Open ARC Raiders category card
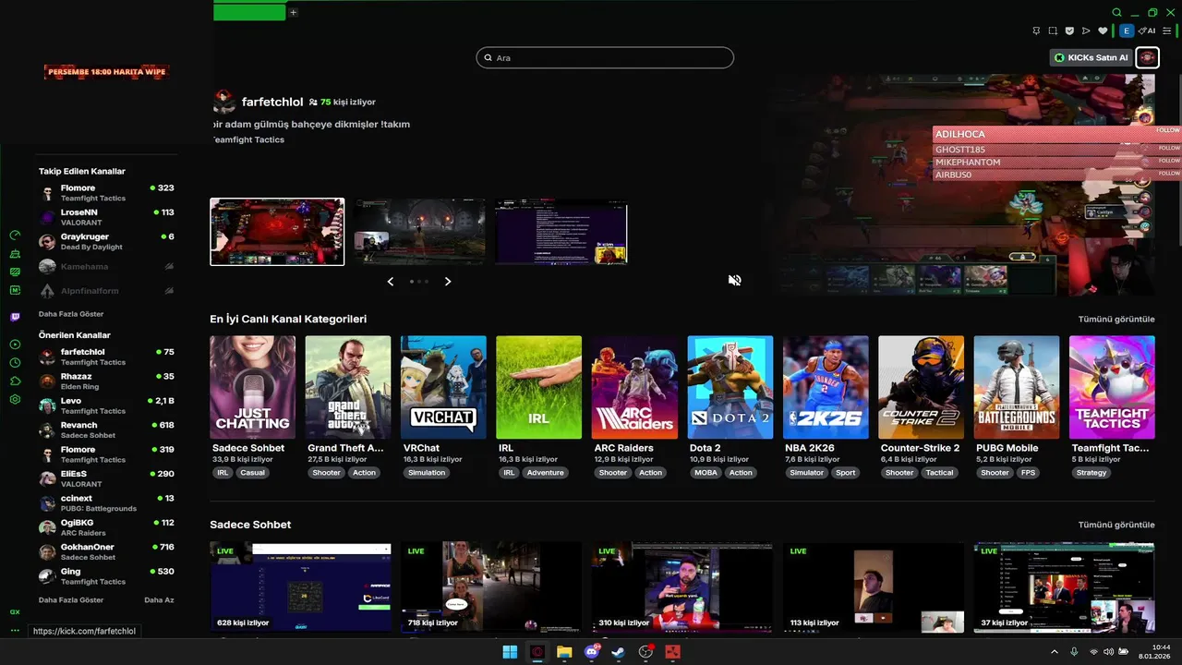The width and height of the screenshot is (1182, 665). tap(634, 387)
